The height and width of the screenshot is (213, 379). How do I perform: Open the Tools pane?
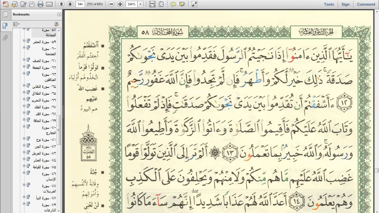329,4
